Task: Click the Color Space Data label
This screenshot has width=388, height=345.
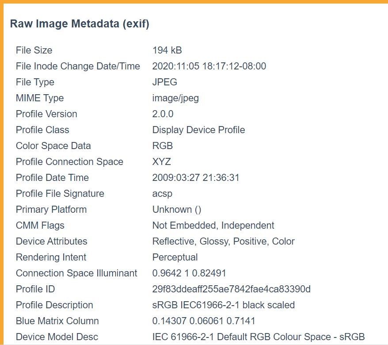Action: pos(53,146)
